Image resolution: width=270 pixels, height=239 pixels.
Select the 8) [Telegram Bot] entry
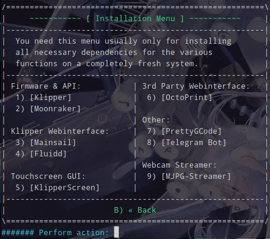(x=186, y=143)
